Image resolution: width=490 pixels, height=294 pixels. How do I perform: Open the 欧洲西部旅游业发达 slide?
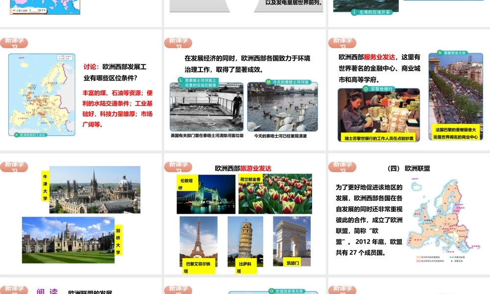245,214
